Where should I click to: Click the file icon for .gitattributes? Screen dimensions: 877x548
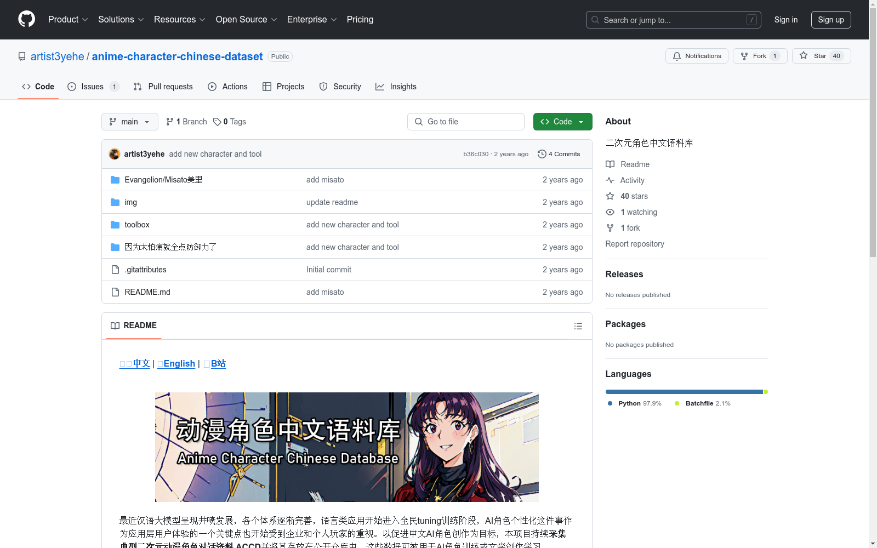115,270
